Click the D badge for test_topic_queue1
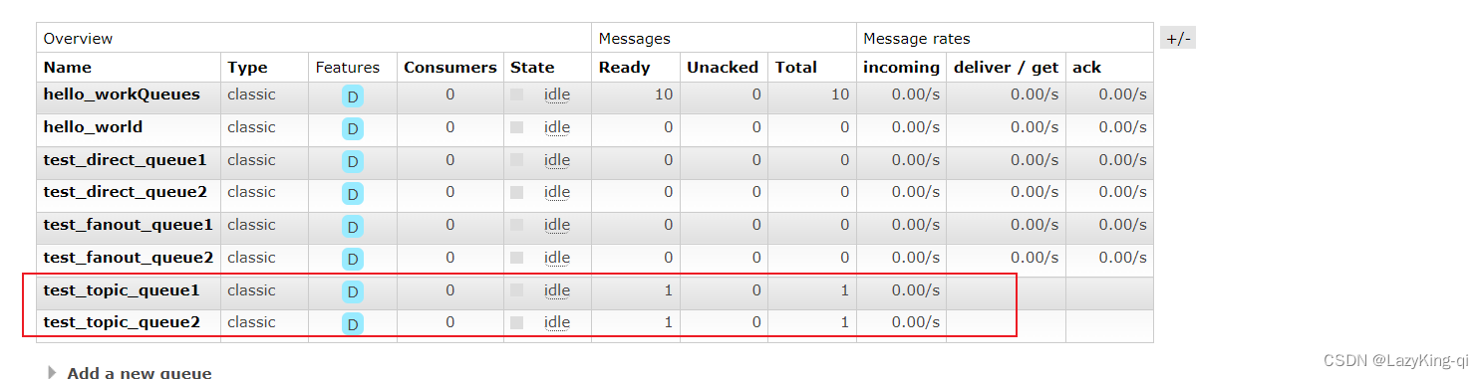 coord(353,291)
